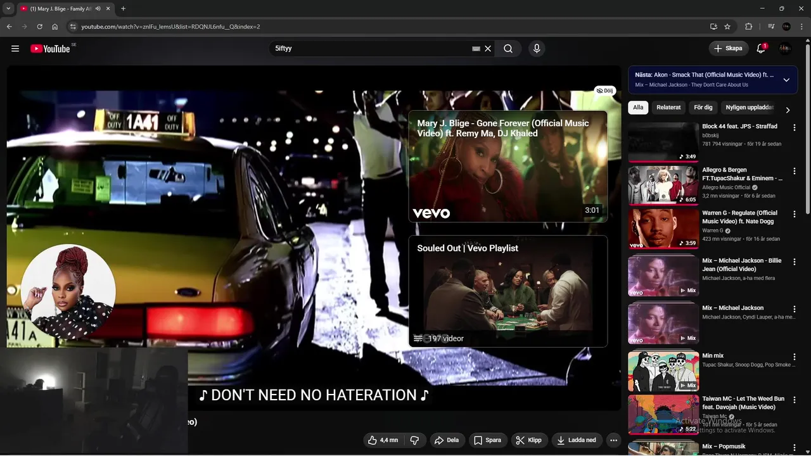The width and height of the screenshot is (811, 456).
Task: Open the Warren G Regulate thumbnail
Action: [x=663, y=229]
